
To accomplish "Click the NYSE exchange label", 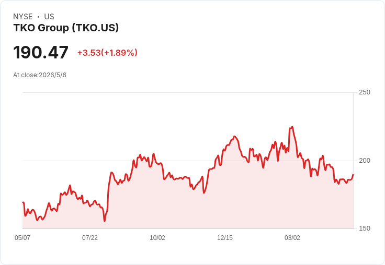I will [23, 17].
